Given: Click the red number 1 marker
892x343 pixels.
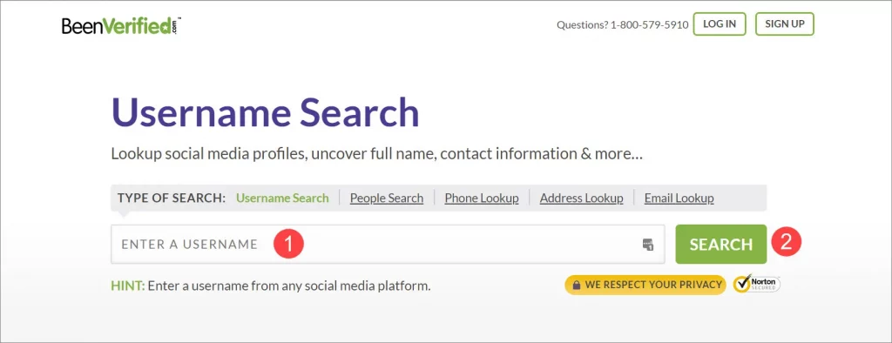Looking at the screenshot, I should coord(288,244).
